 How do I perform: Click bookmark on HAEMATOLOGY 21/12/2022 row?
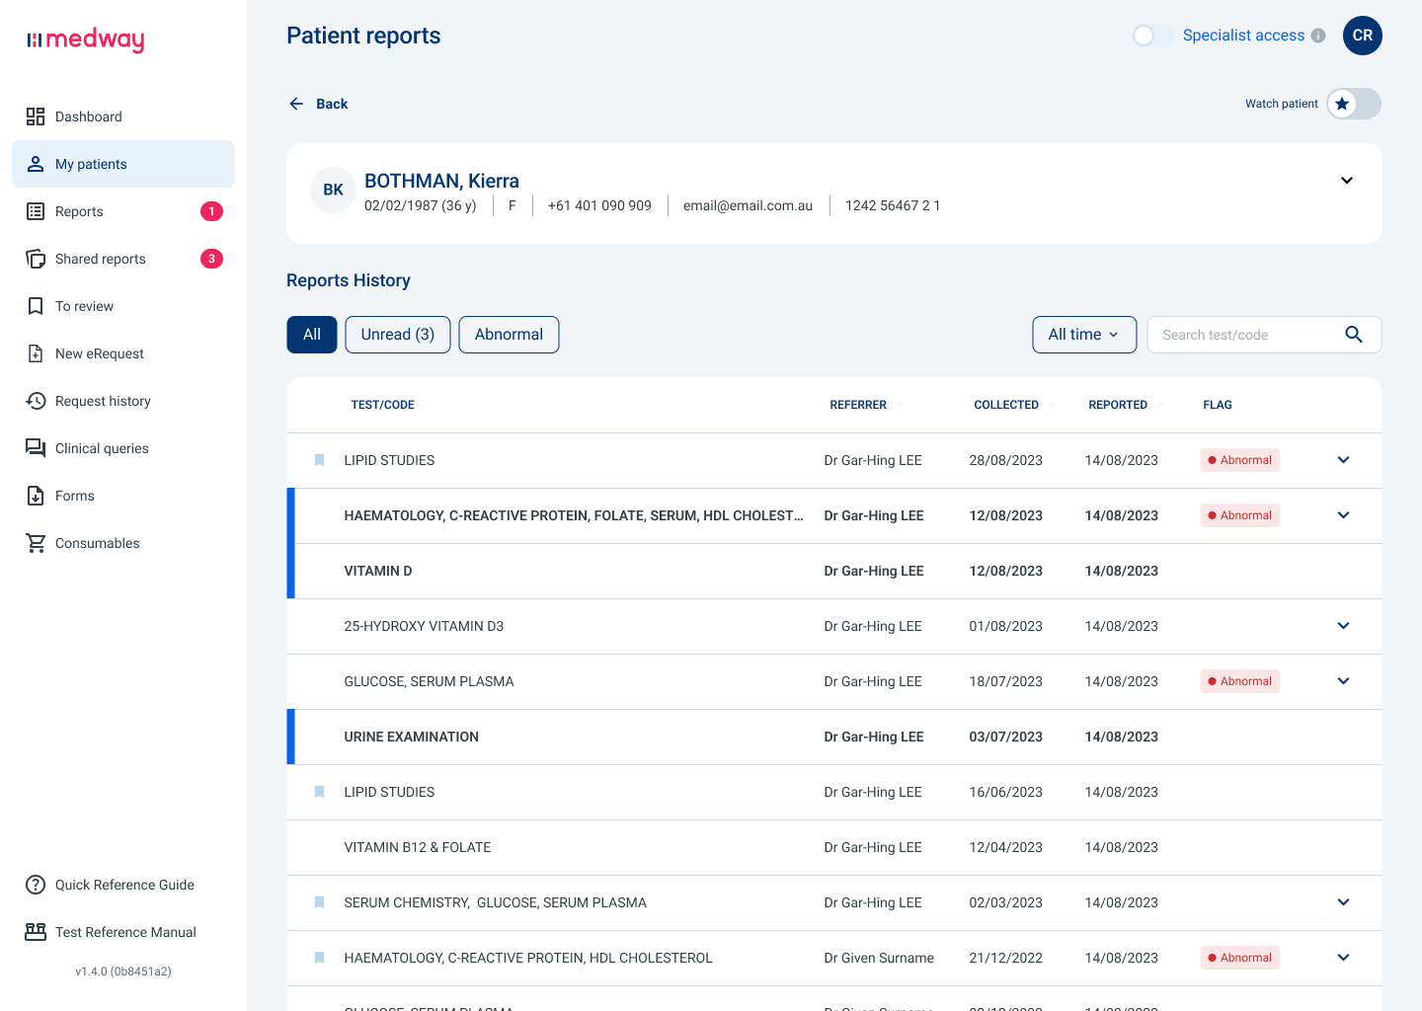320,958
